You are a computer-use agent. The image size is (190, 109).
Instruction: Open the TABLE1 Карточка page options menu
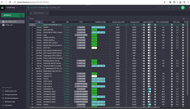pos(47,13)
